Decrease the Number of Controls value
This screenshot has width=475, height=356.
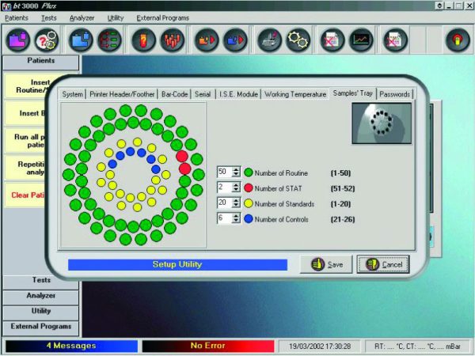[x=236, y=221]
